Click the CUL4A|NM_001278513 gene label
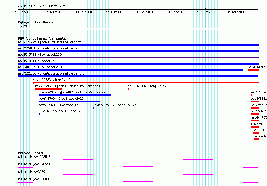 [34, 157]
